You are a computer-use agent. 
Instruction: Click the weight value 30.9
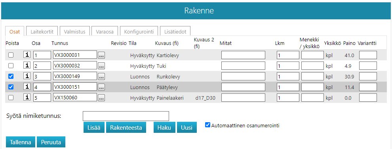(x=349, y=77)
